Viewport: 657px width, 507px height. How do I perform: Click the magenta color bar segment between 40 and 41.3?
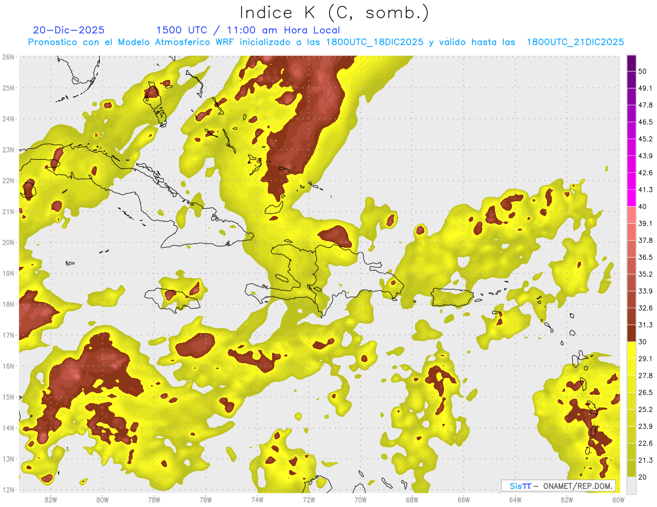pyautogui.click(x=631, y=198)
